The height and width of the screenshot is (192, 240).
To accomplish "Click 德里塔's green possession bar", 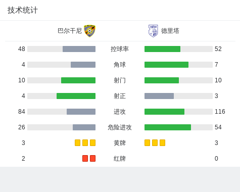I will pos(162,49).
